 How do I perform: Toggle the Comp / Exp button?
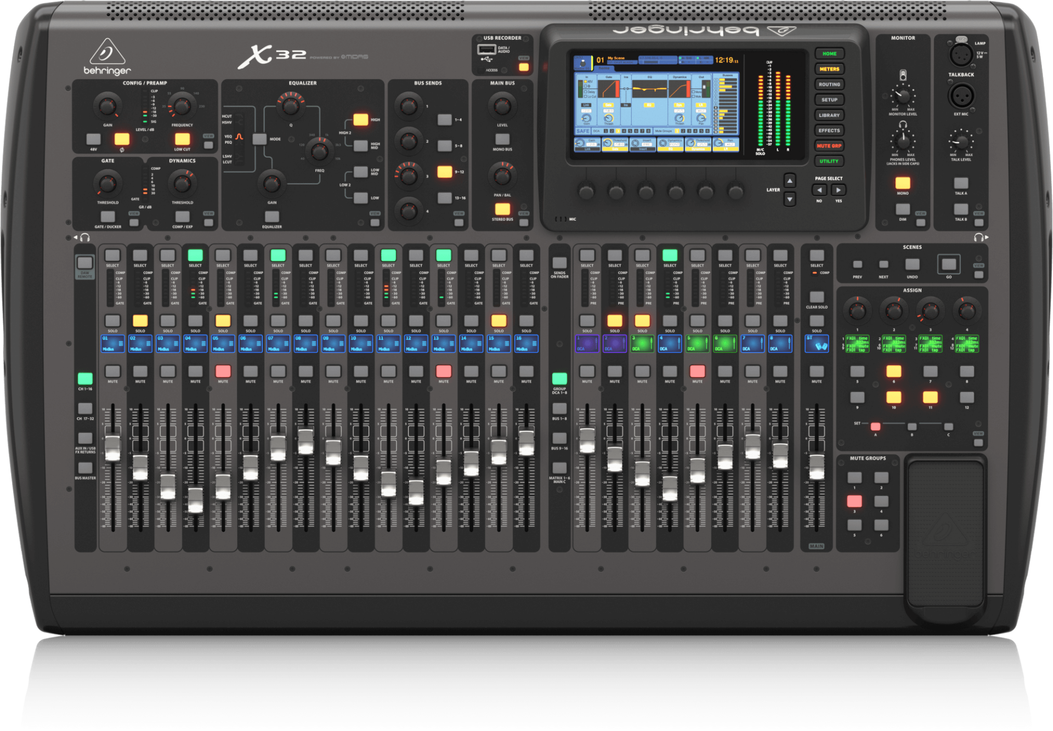(182, 217)
